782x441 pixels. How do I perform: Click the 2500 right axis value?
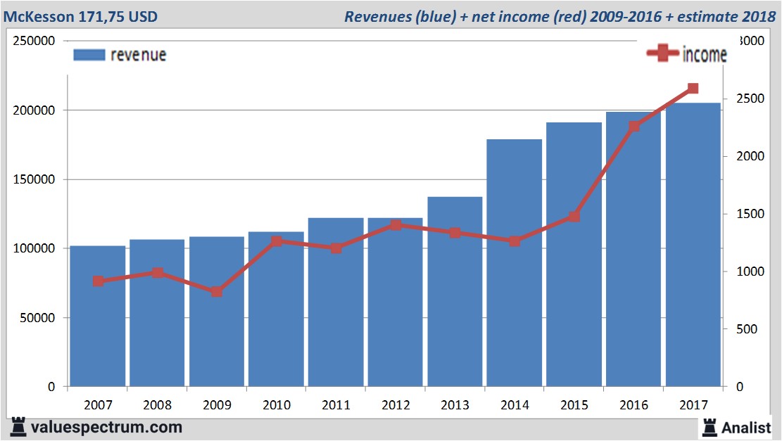[x=750, y=98]
